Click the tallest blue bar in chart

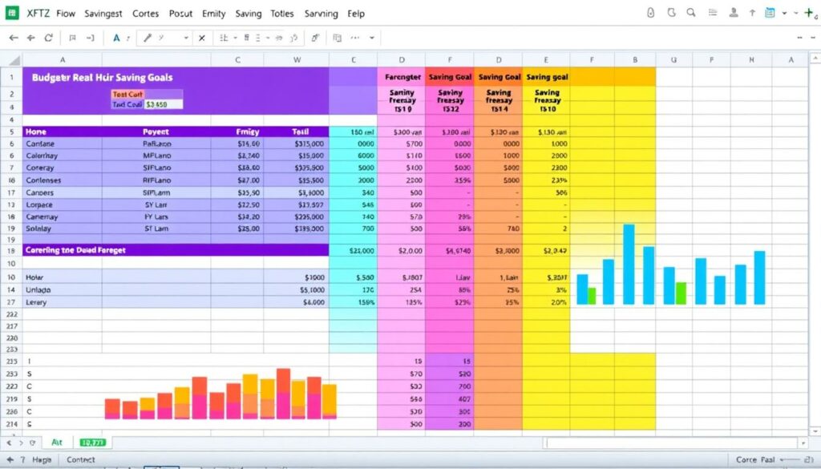click(x=629, y=265)
